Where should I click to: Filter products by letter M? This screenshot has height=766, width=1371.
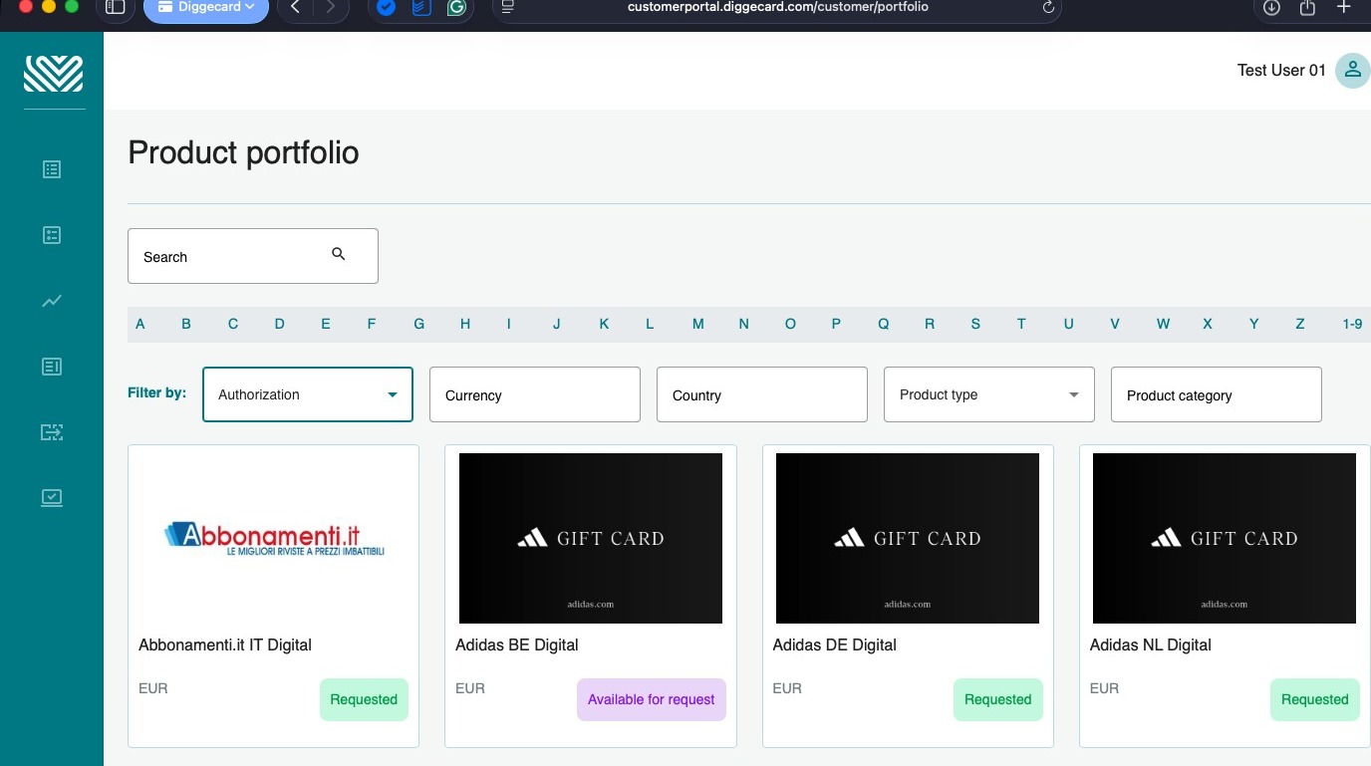point(698,324)
